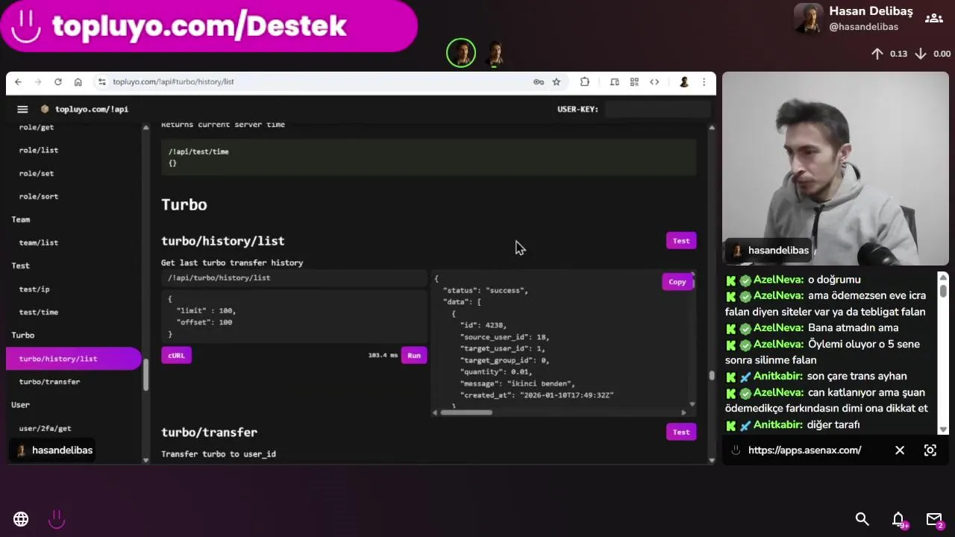Open the browser three-dot menu

[x=704, y=82]
